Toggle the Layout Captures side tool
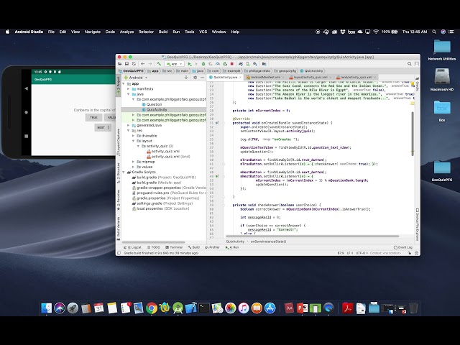Image resolution: width=460 pixels, height=345 pixels. pyautogui.click(x=119, y=142)
